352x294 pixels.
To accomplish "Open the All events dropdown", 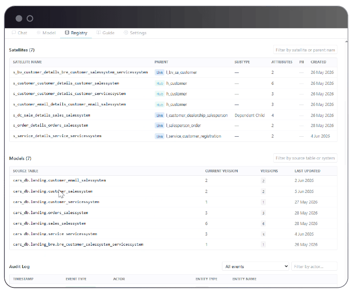I will (x=255, y=266).
